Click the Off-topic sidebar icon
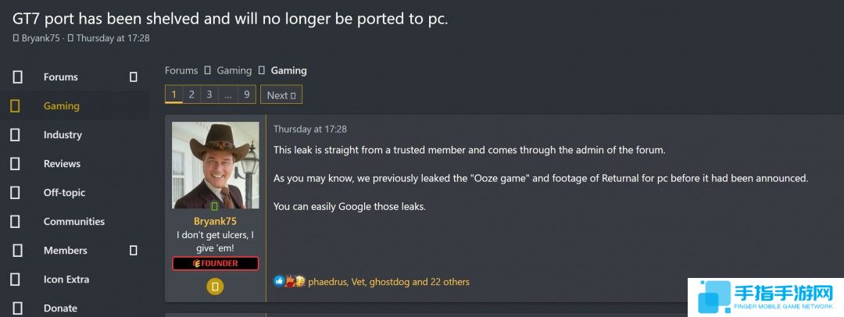 [x=15, y=193]
